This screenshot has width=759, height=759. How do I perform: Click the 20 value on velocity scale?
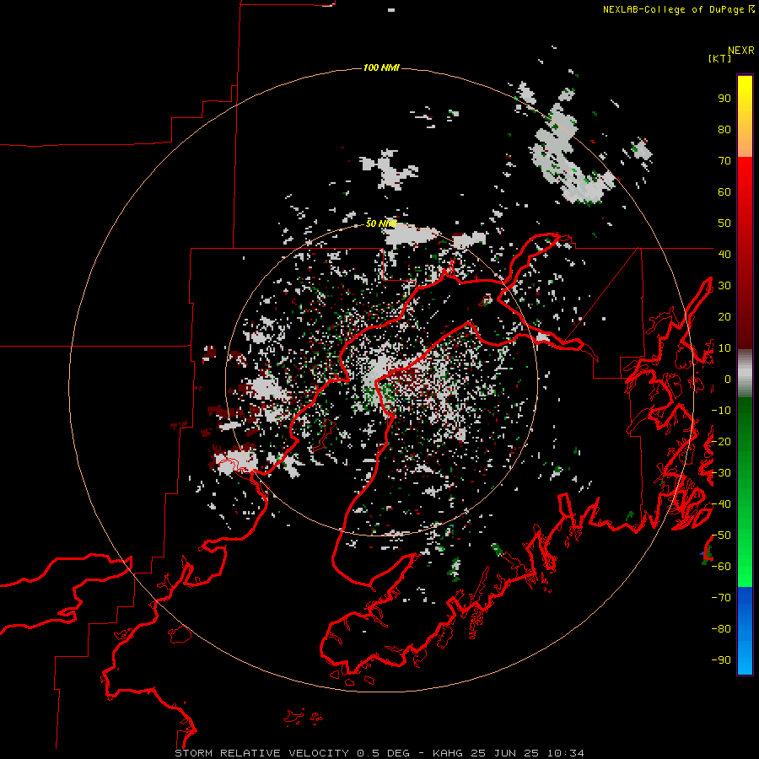724,317
